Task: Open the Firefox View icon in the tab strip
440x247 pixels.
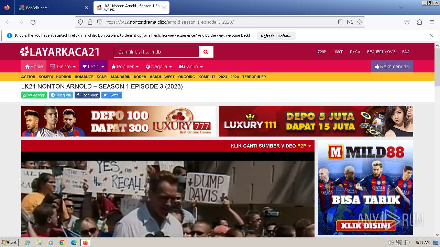Action: [x=7, y=8]
